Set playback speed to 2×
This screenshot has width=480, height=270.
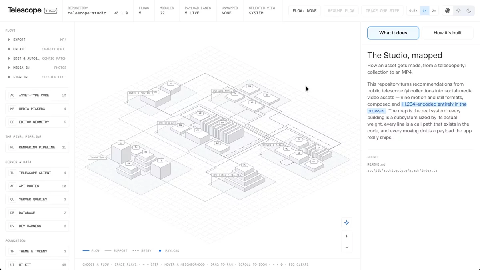click(x=434, y=11)
